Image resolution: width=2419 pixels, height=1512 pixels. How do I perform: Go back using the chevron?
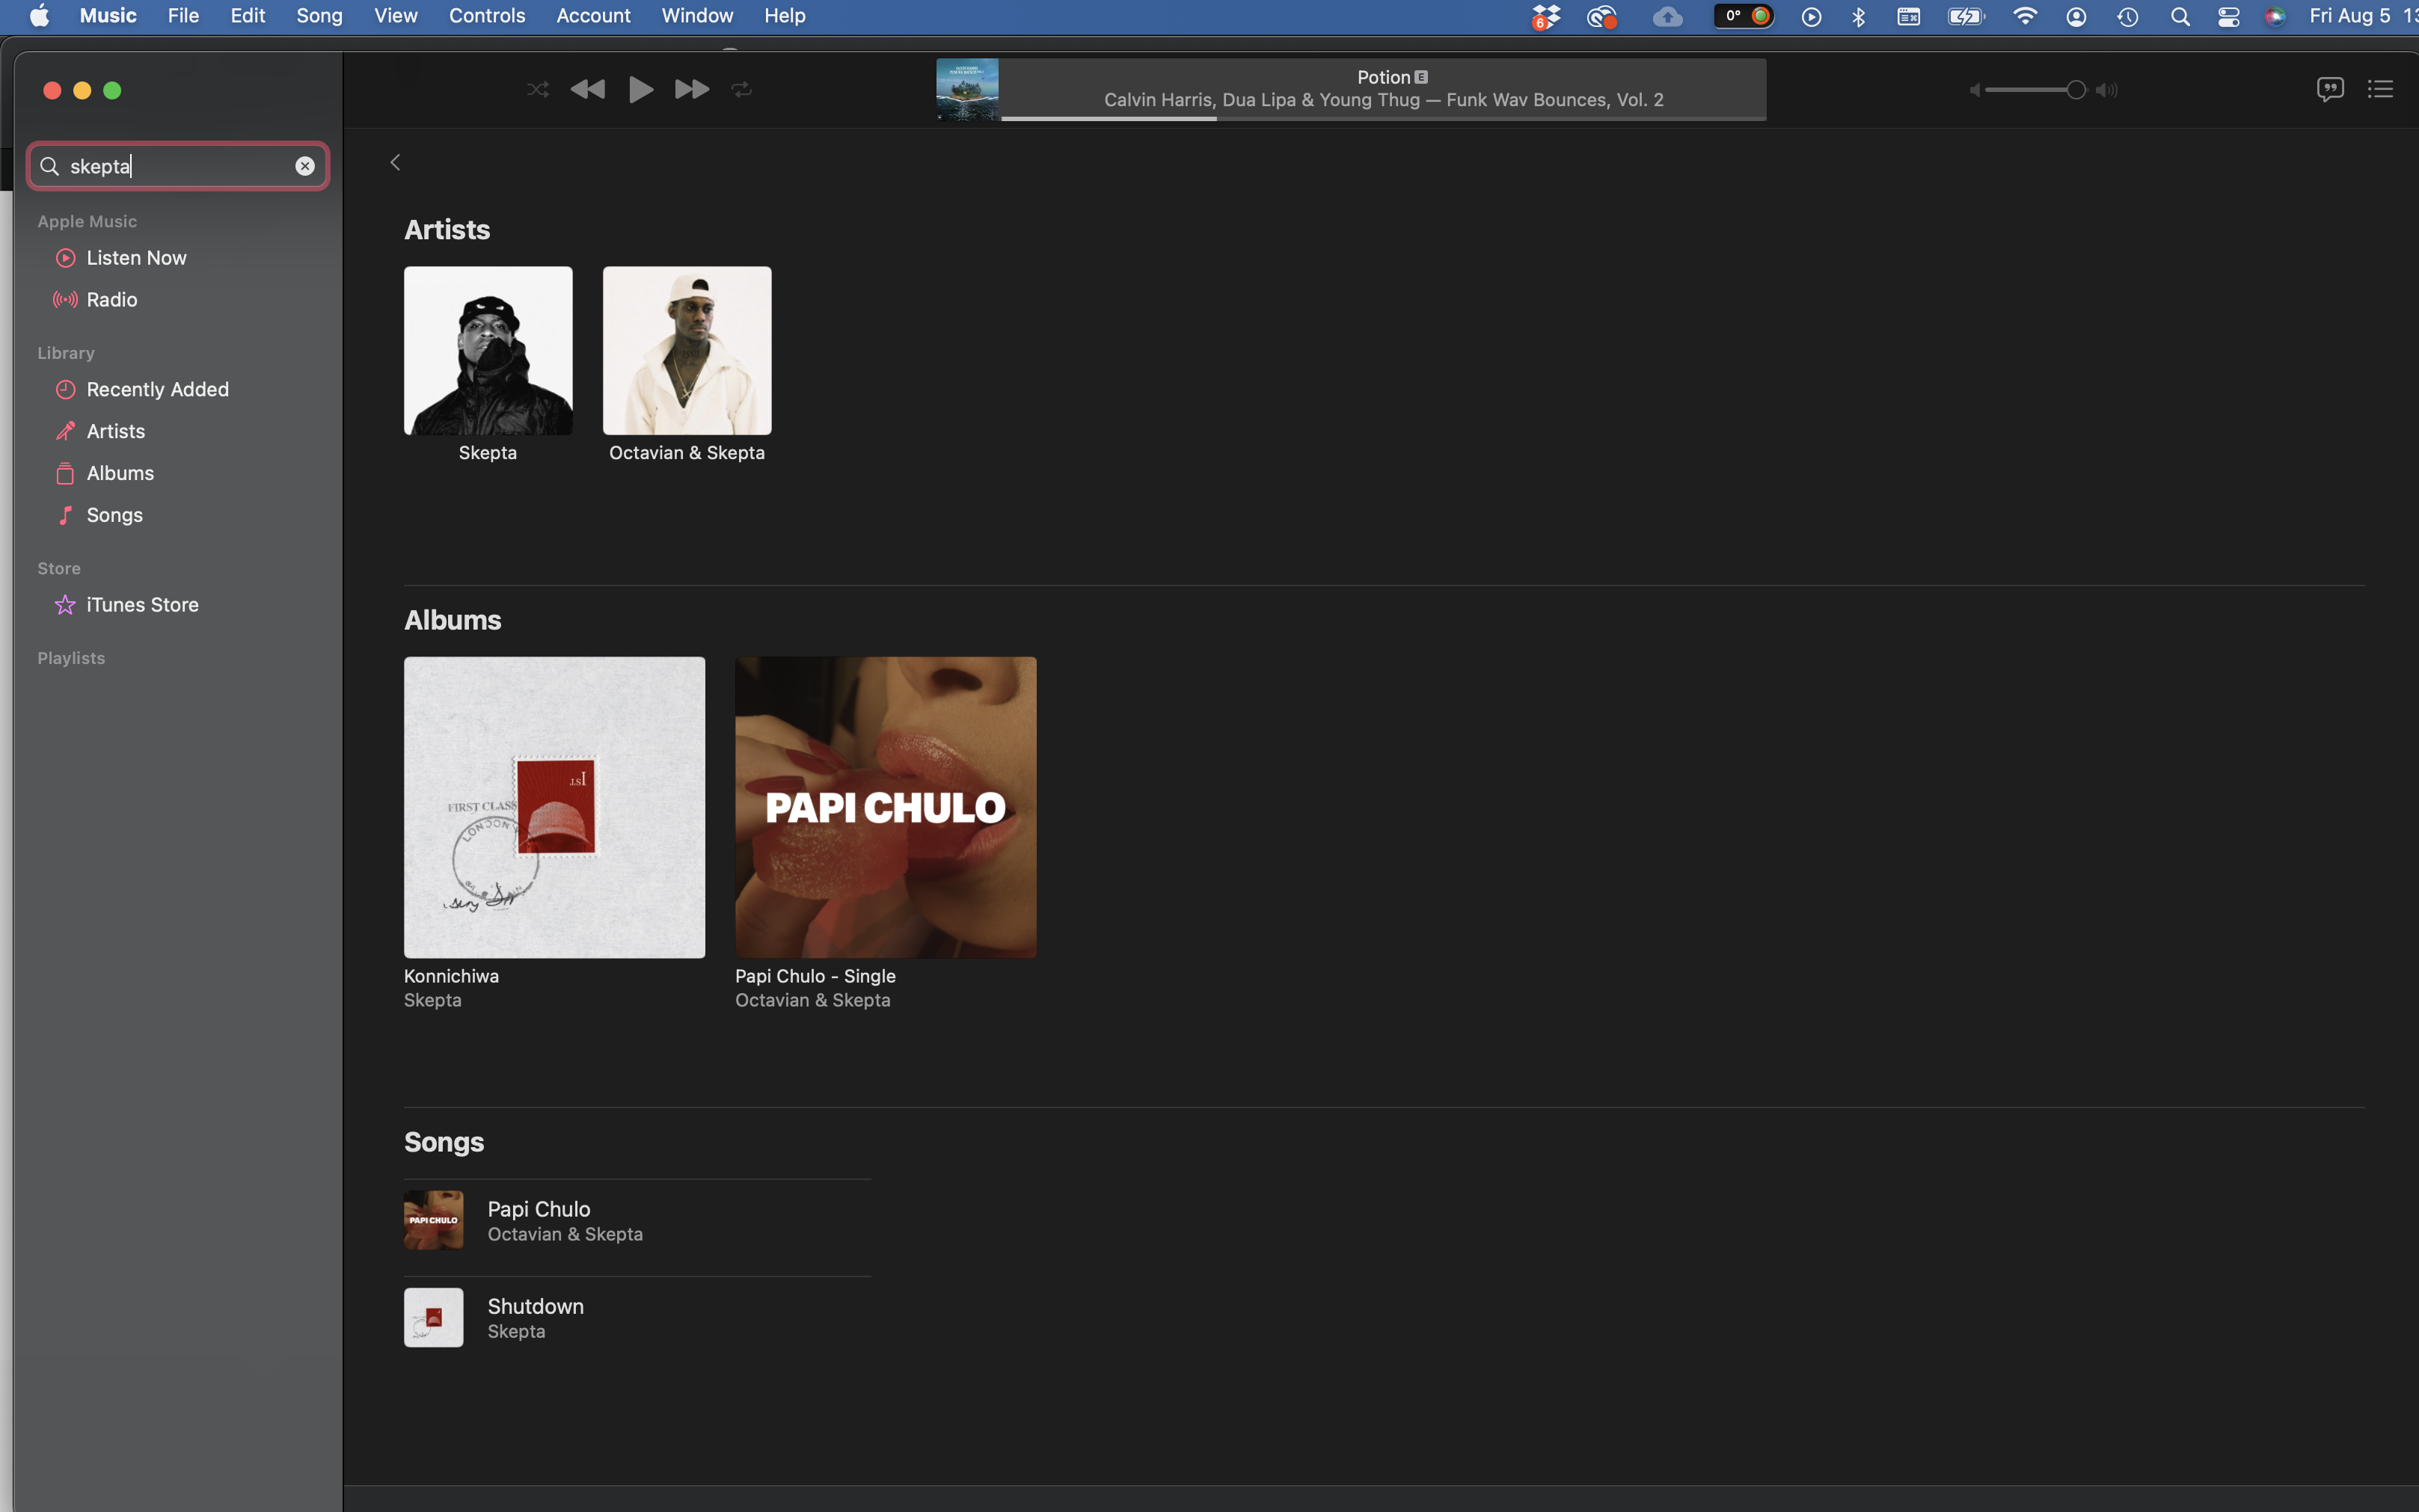pos(396,162)
